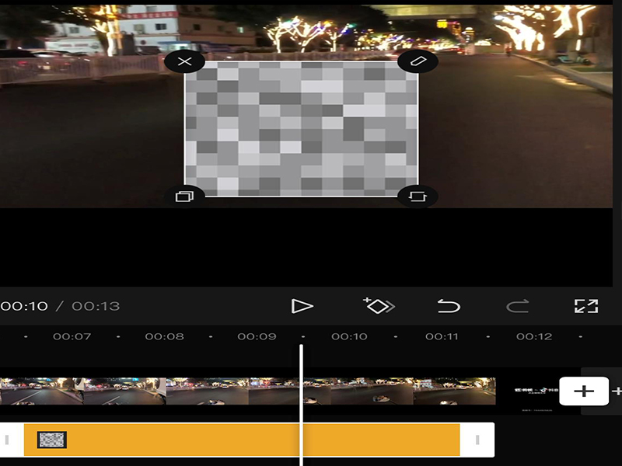Click the left trim handle of orange track
This screenshot has height=466, width=622.
pyautogui.click(x=9, y=440)
